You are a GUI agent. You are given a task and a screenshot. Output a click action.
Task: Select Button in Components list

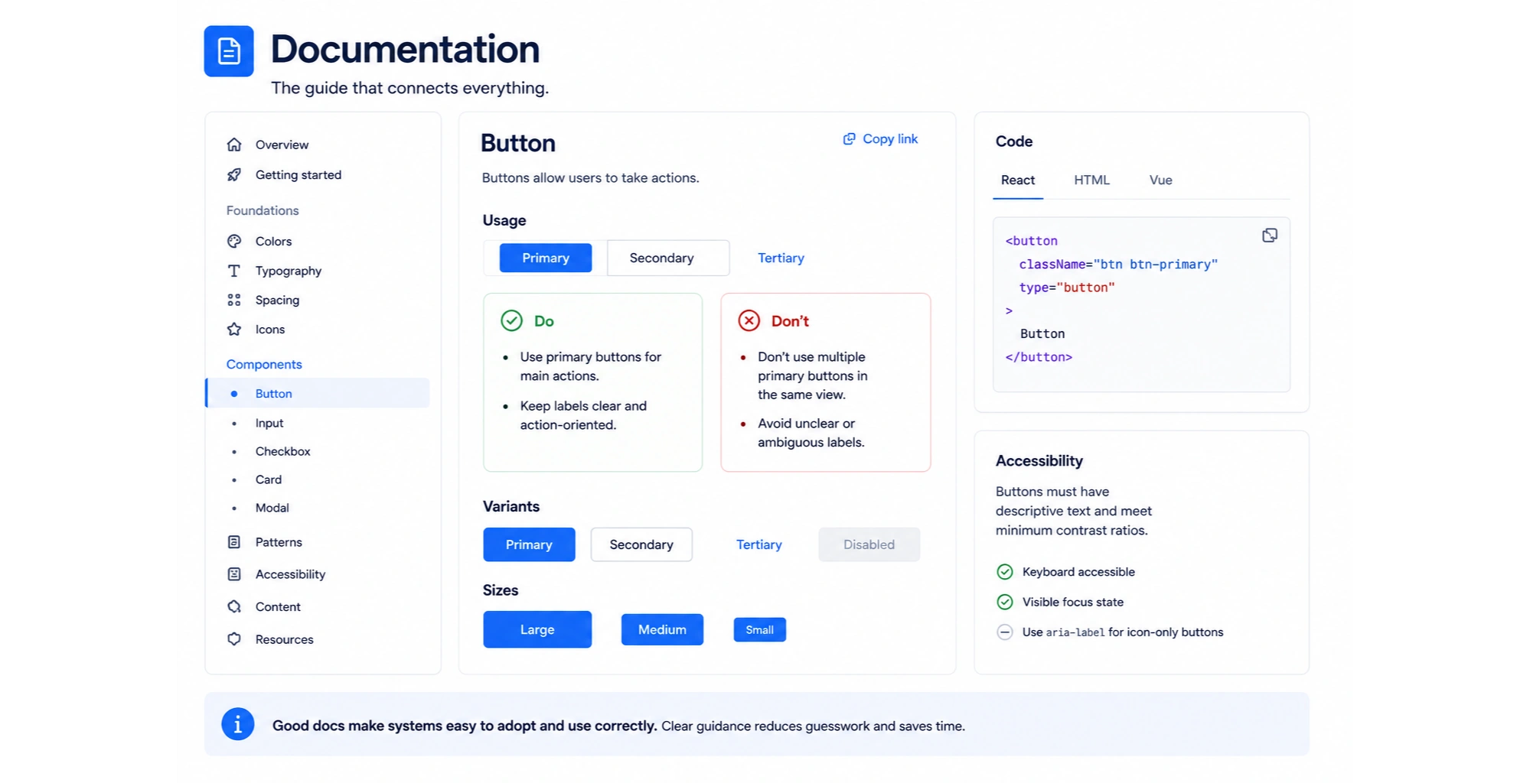click(x=317, y=393)
